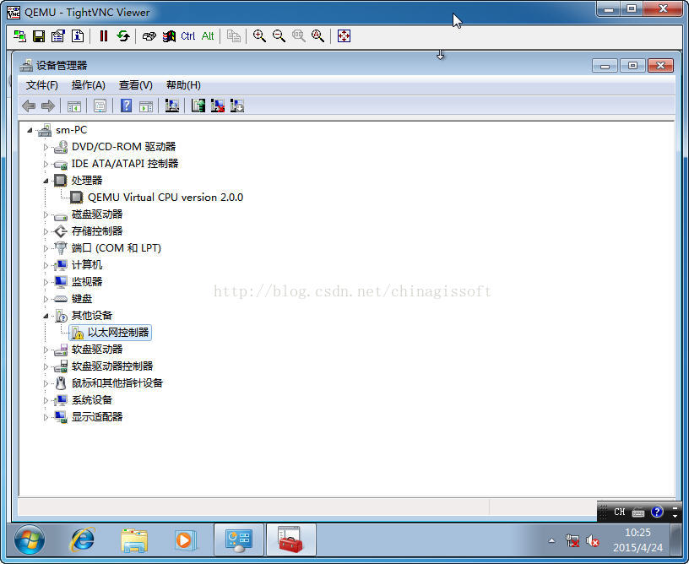Switch to Control Panel taskbar window
Viewport: 689px width, 564px height.
[x=239, y=540]
